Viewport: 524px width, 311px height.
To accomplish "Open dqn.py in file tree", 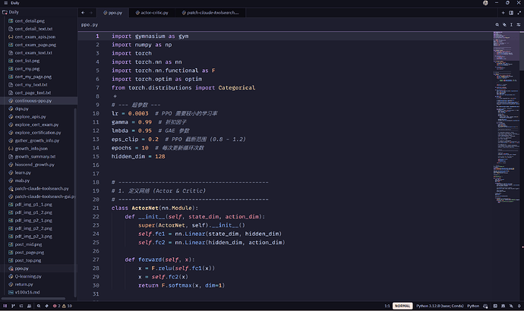I will coord(22,108).
